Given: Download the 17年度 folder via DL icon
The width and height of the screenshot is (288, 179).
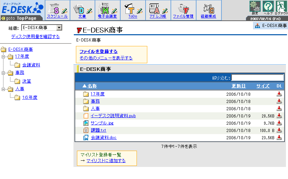Looking at the screenshot, I should (279, 94).
